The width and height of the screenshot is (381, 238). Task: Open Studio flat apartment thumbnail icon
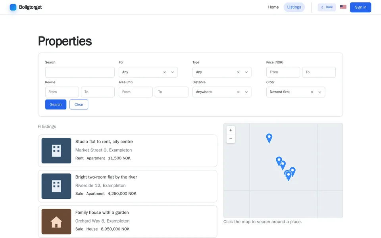point(56,151)
